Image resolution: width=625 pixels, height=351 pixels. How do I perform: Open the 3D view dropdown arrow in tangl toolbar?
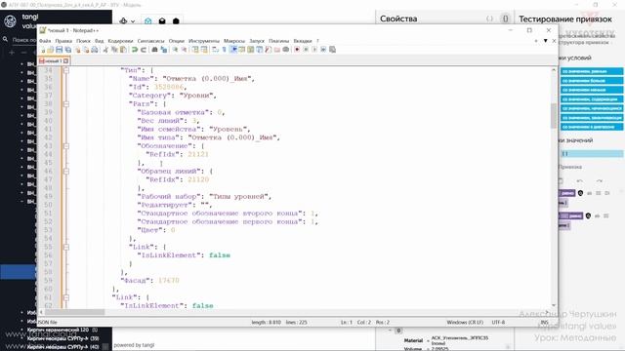click(x=133, y=21)
